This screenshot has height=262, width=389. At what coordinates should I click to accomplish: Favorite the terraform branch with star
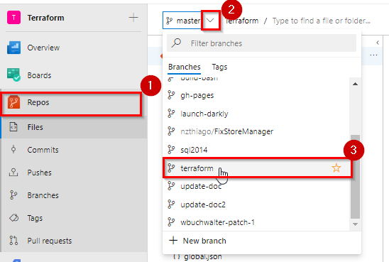[x=336, y=168]
